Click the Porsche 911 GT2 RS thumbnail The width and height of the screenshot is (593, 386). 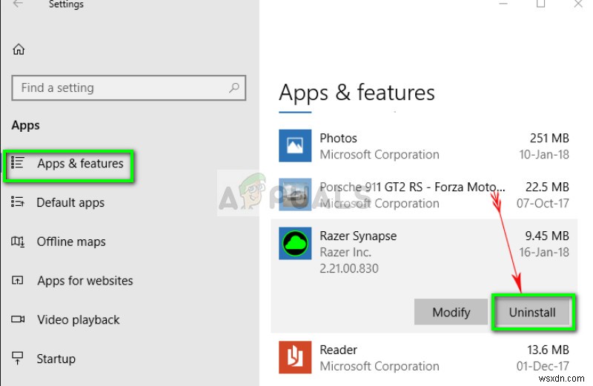[x=295, y=194]
